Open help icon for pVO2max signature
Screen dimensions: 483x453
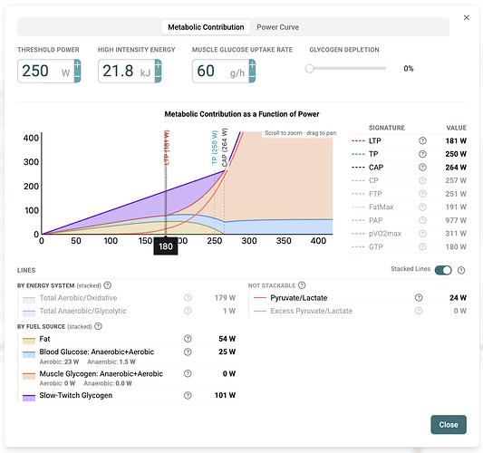pyautogui.click(x=422, y=234)
